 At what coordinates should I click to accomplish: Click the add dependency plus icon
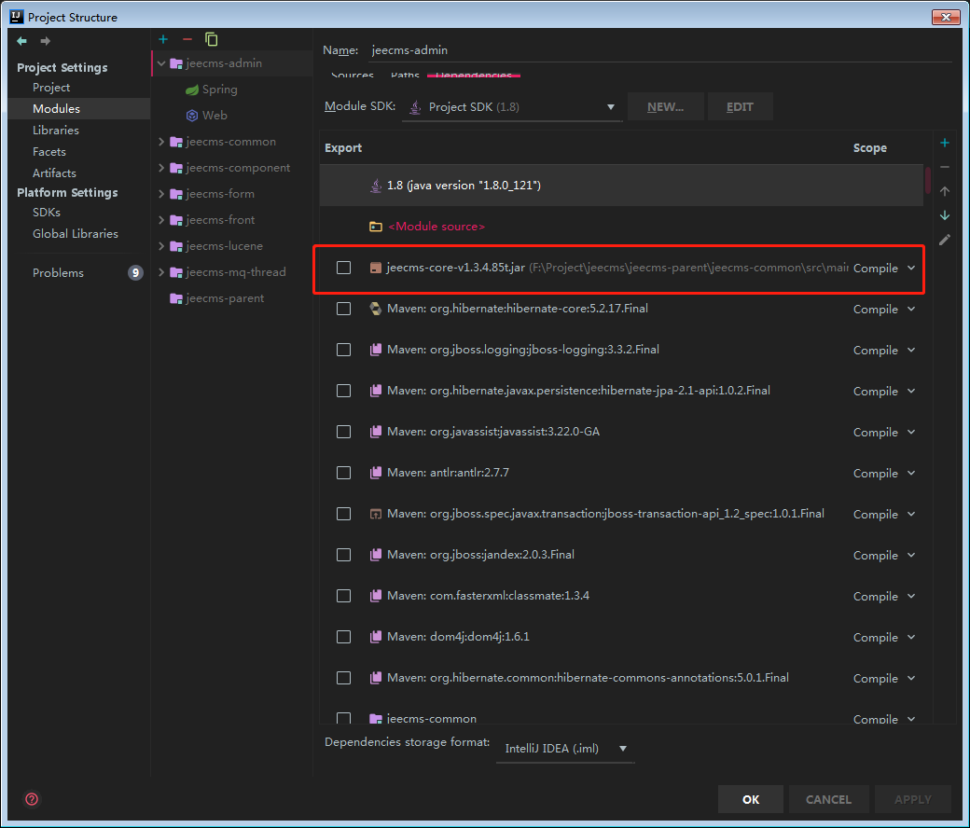[x=944, y=143]
